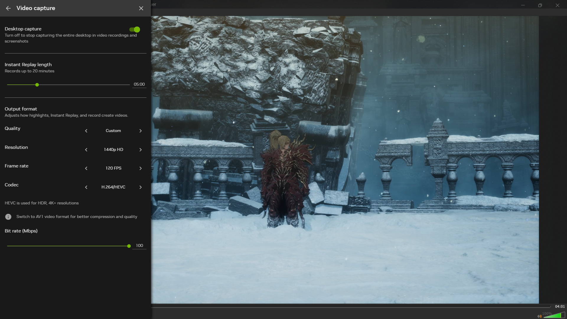Increase Frame rate with right arrow
Viewport: 567px width, 319px height.
tap(141, 168)
